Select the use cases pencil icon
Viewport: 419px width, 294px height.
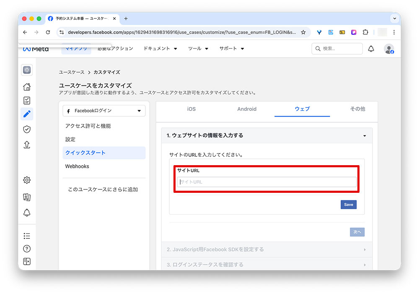tap(27, 114)
